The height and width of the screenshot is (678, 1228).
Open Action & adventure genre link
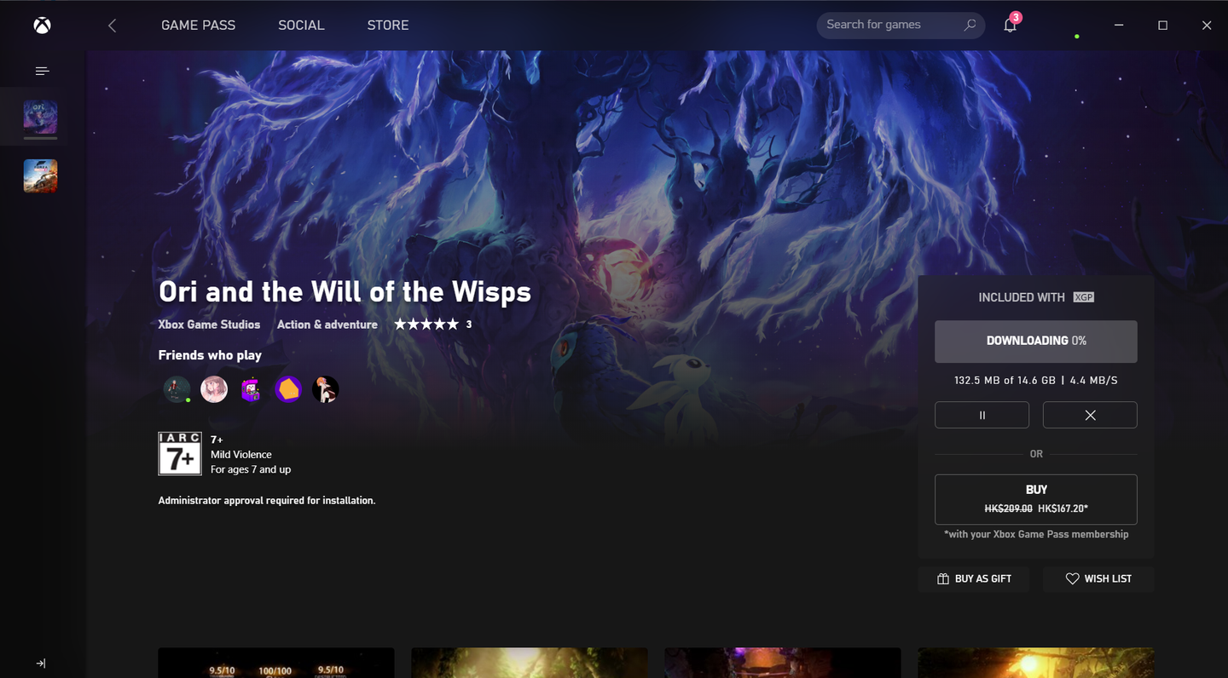(327, 325)
